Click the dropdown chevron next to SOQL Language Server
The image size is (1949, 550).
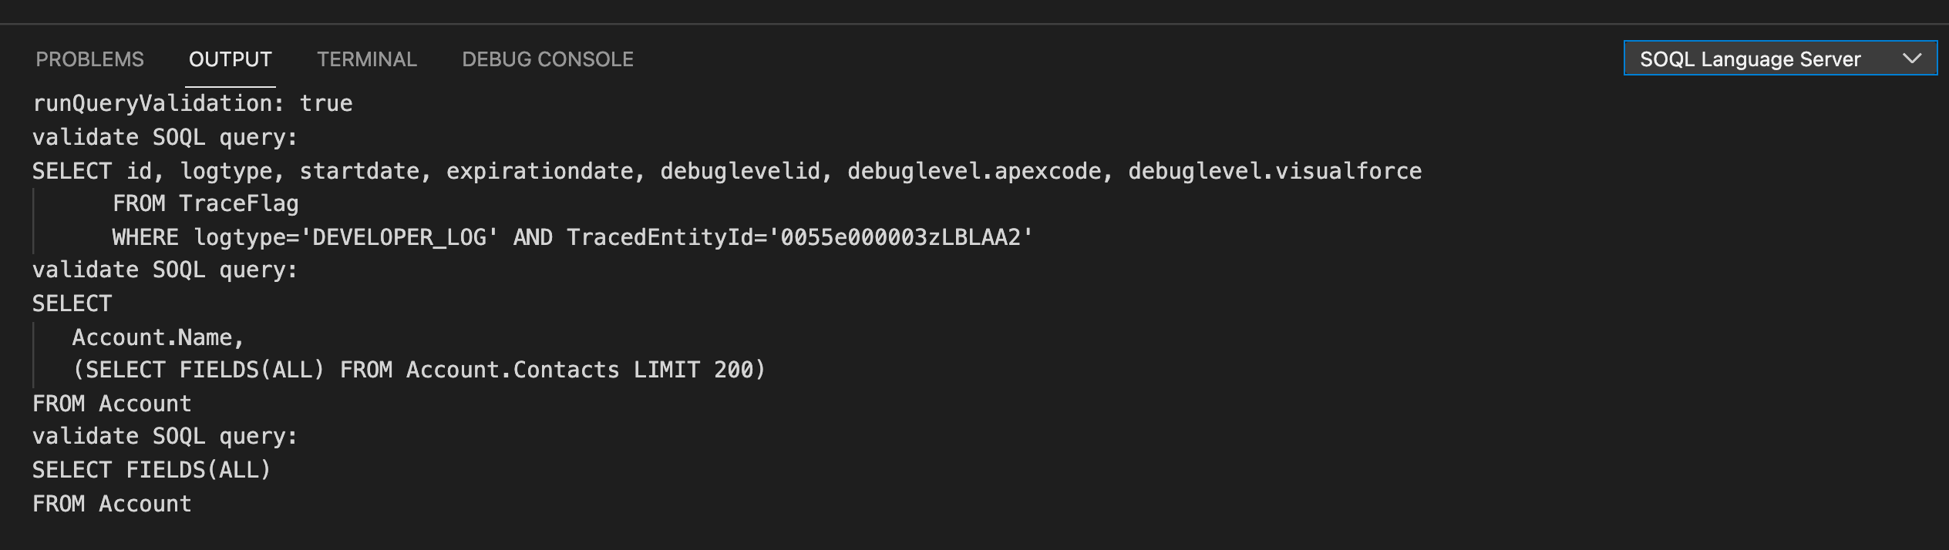(1910, 58)
